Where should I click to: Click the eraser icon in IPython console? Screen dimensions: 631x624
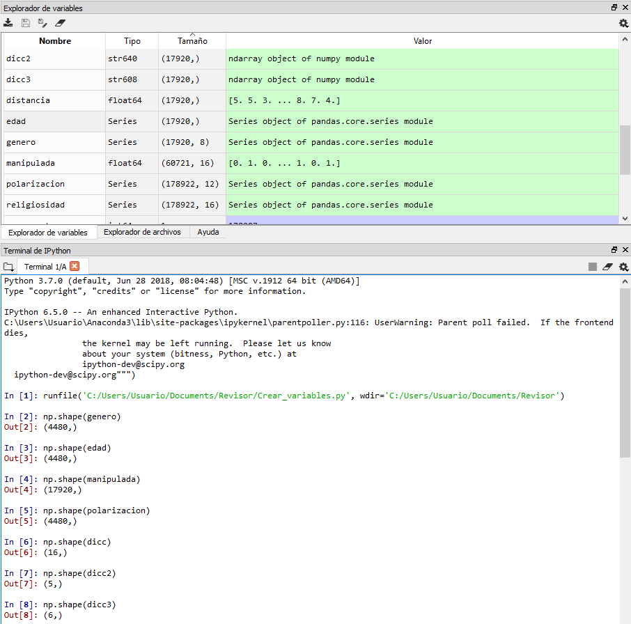pos(607,266)
